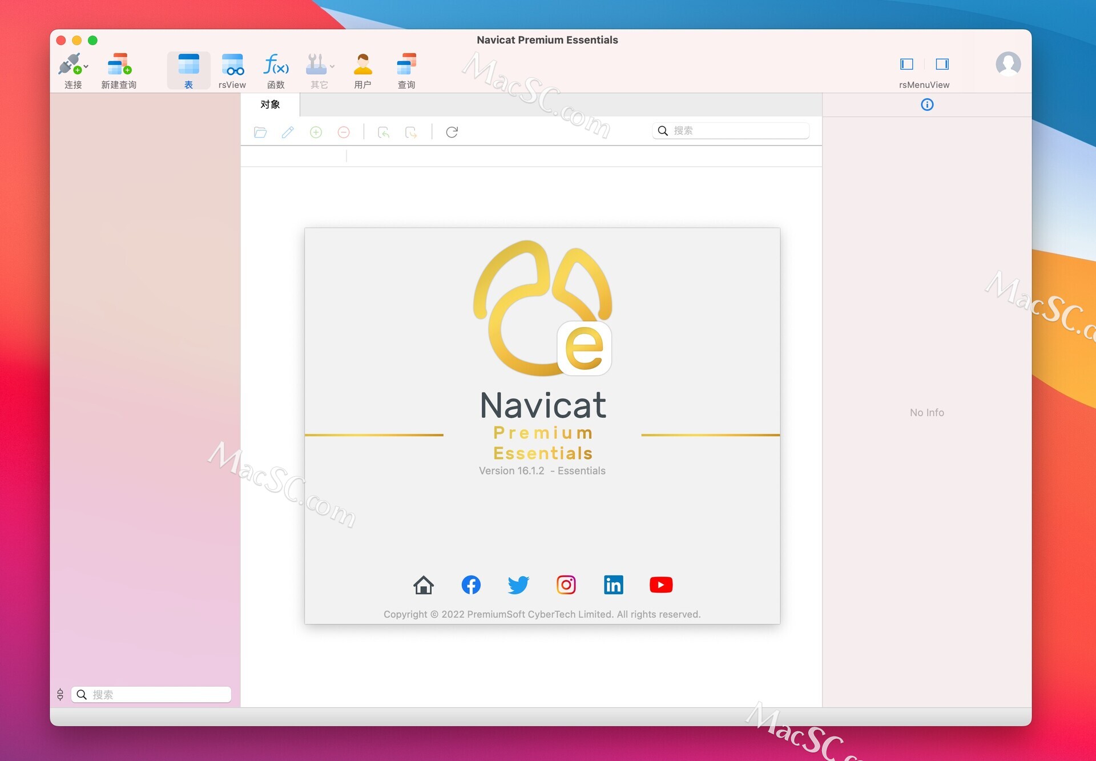The width and height of the screenshot is (1096, 761).
Task: Click the sidebar filter toggle icon
Action: coord(60,694)
